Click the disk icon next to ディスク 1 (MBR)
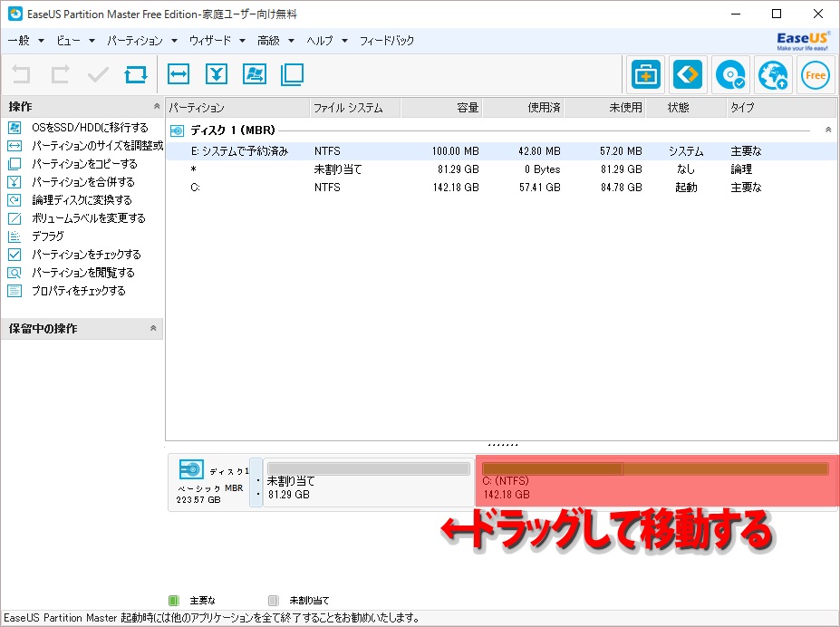840x627 pixels. (x=177, y=130)
